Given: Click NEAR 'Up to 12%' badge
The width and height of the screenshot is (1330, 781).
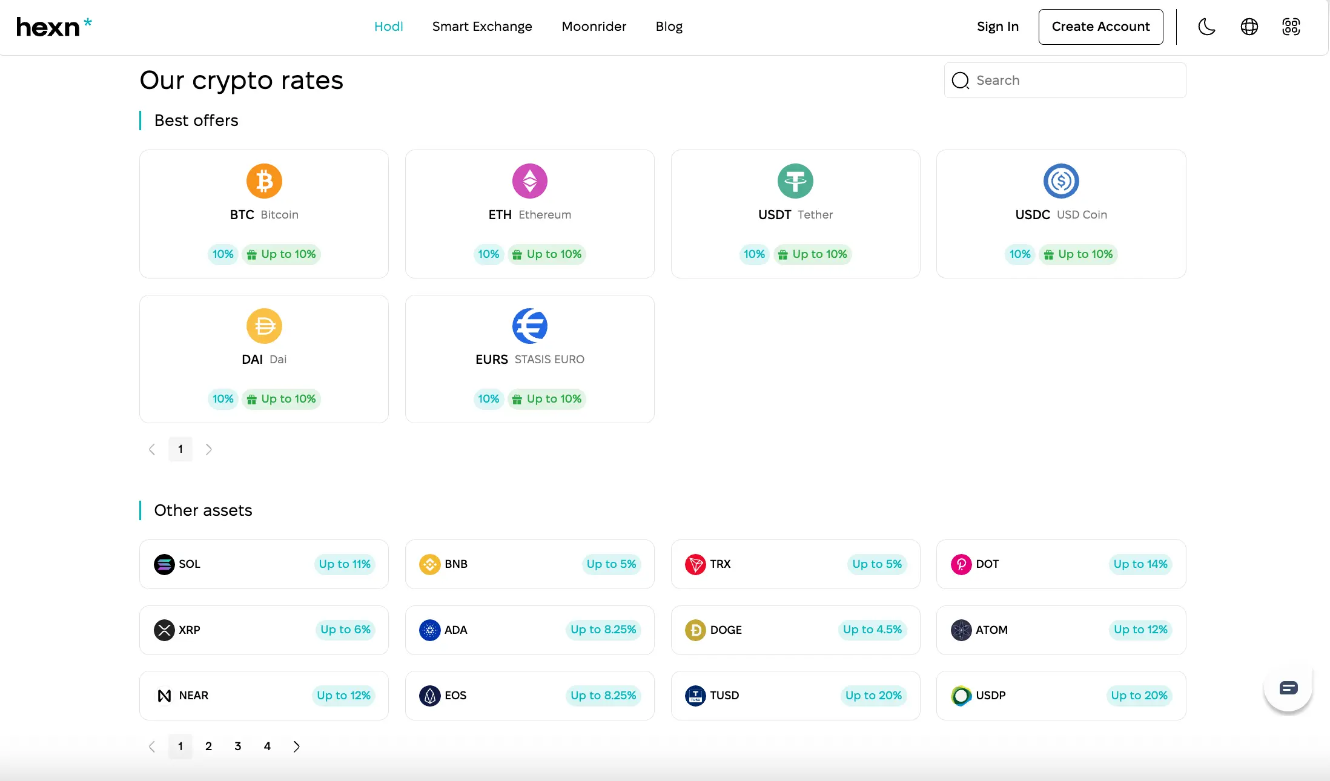Looking at the screenshot, I should [x=343, y=696].
